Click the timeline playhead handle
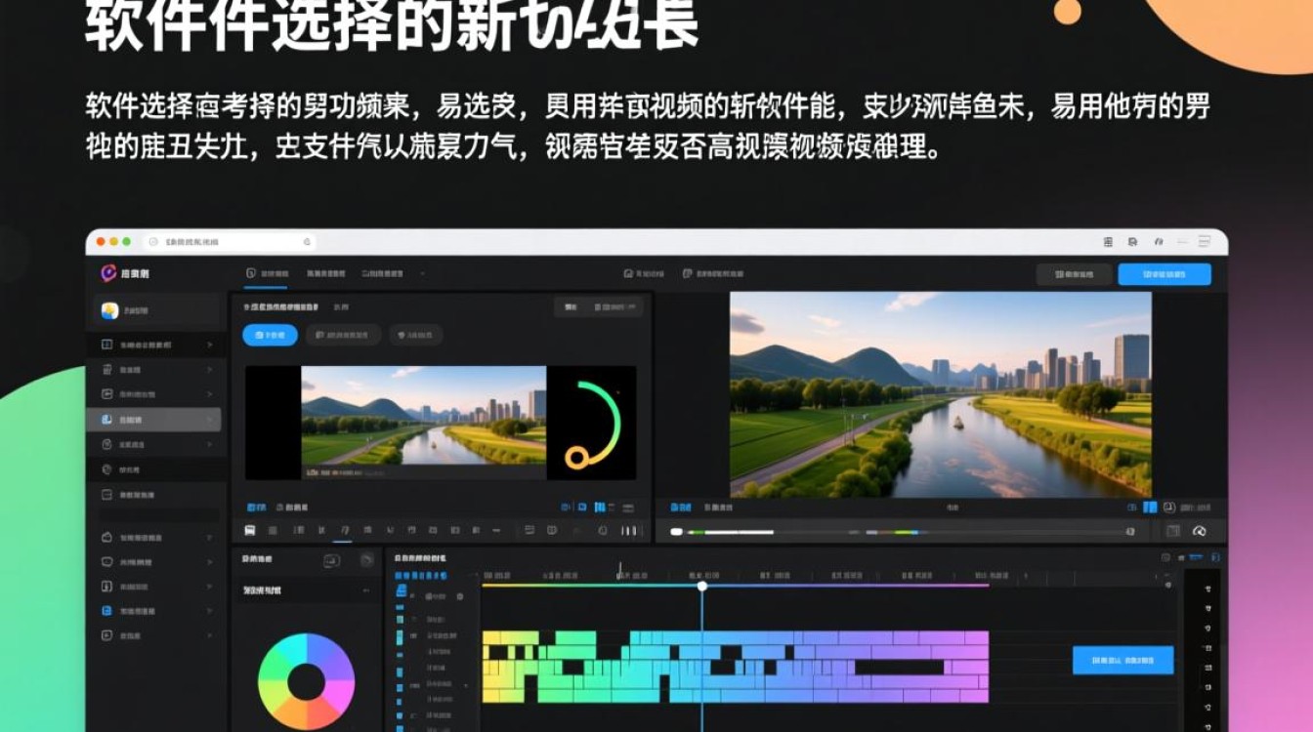The image size is (1313, 732). [701, 586]
